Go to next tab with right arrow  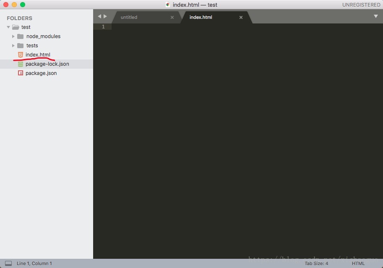coord(105,16)
